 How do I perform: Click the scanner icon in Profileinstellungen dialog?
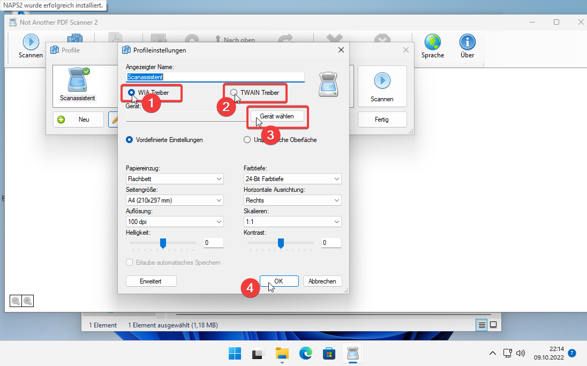(x=328, y=85)
